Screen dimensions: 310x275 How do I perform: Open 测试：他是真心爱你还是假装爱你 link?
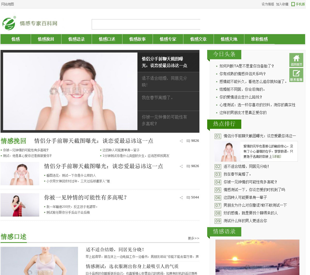tap(27, 156)
